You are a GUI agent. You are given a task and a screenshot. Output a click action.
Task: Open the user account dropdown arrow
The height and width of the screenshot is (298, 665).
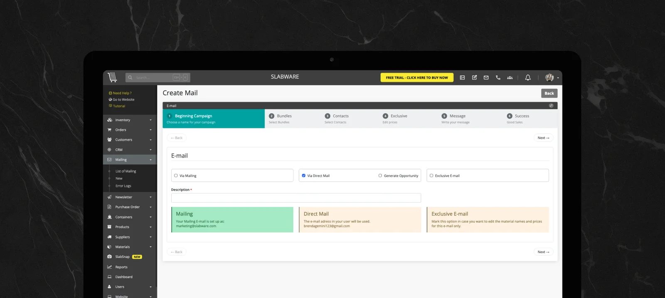click(x=558, y=78)
